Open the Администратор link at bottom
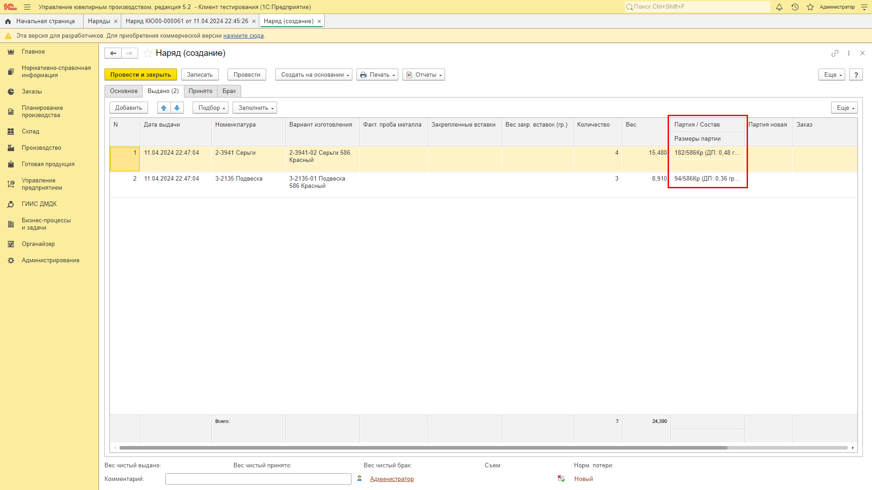The width and height of the screenshot is (872, 490). click(391, 479)
